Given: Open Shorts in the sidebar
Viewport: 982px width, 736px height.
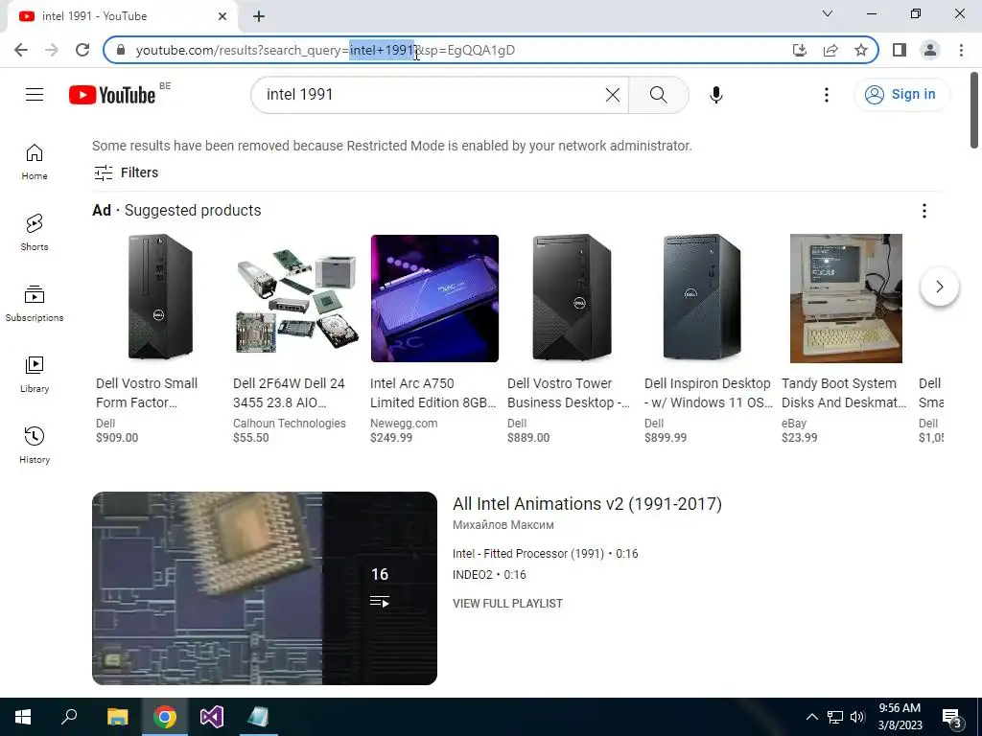Looking at the screenshot, I should 35,233.
